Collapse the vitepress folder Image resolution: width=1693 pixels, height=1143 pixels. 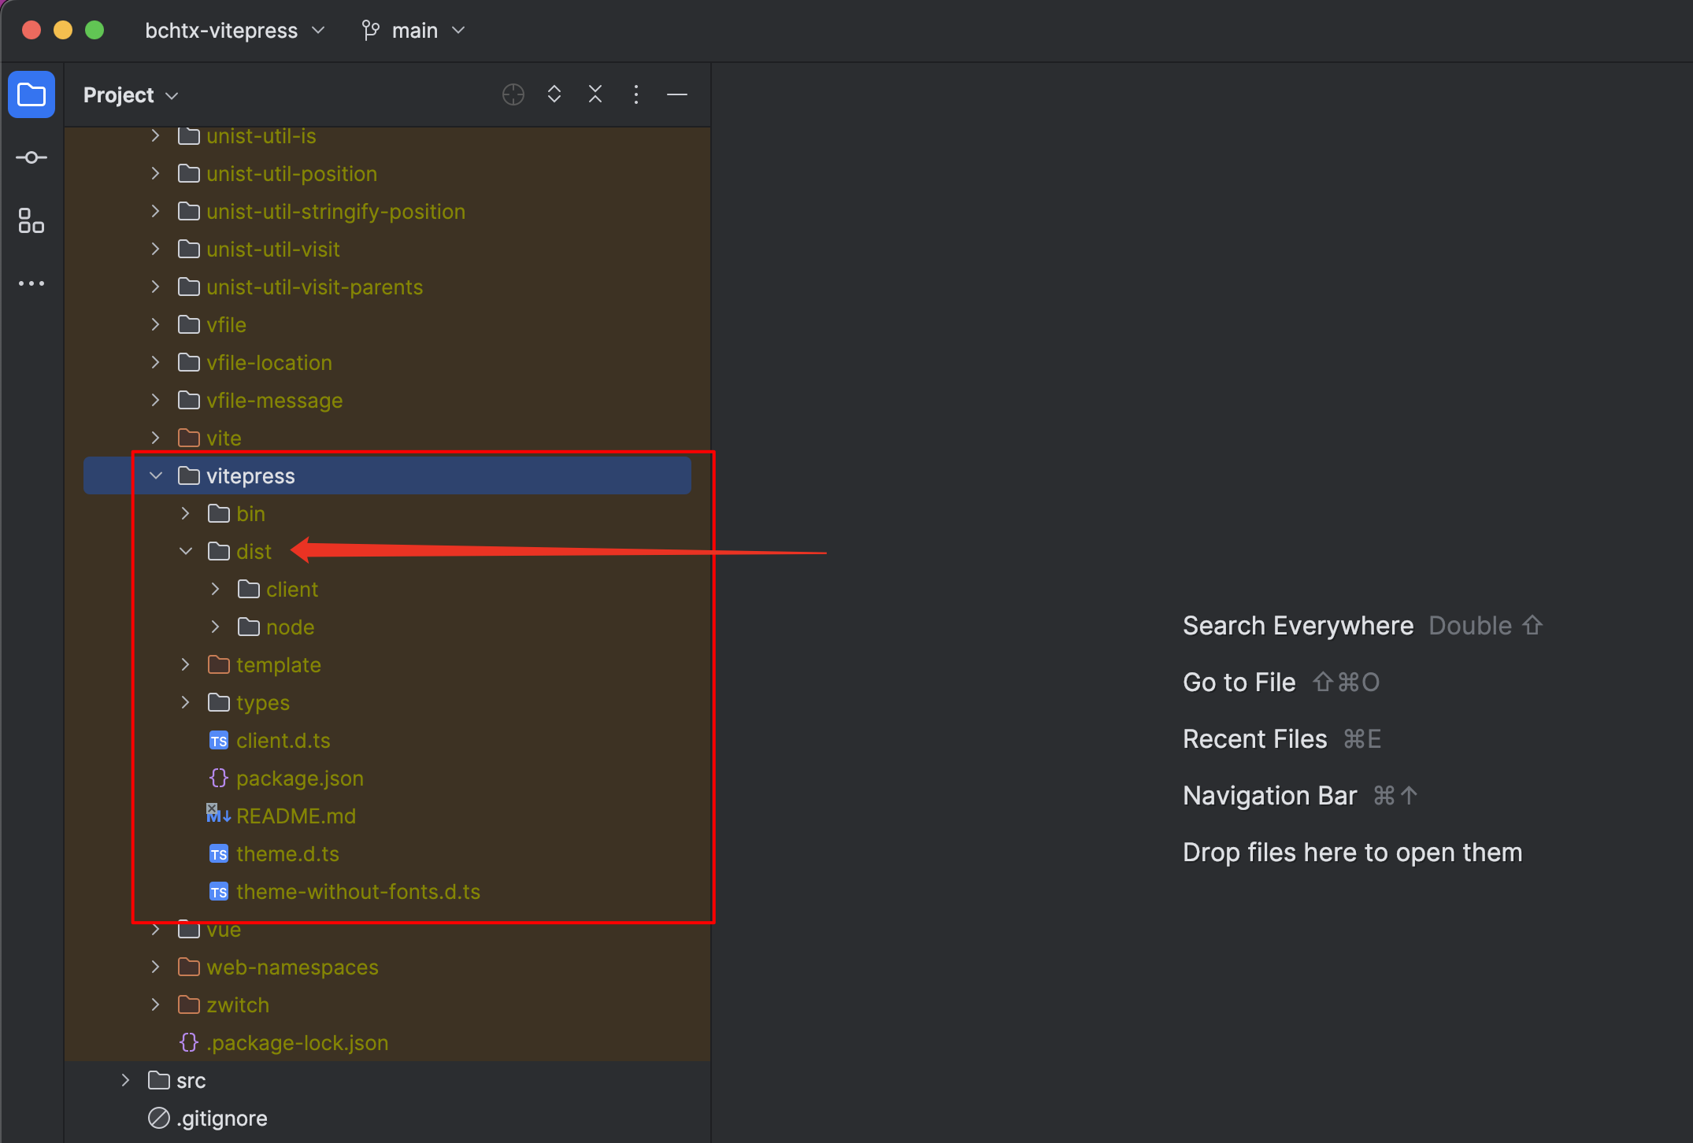click(156, 476)
